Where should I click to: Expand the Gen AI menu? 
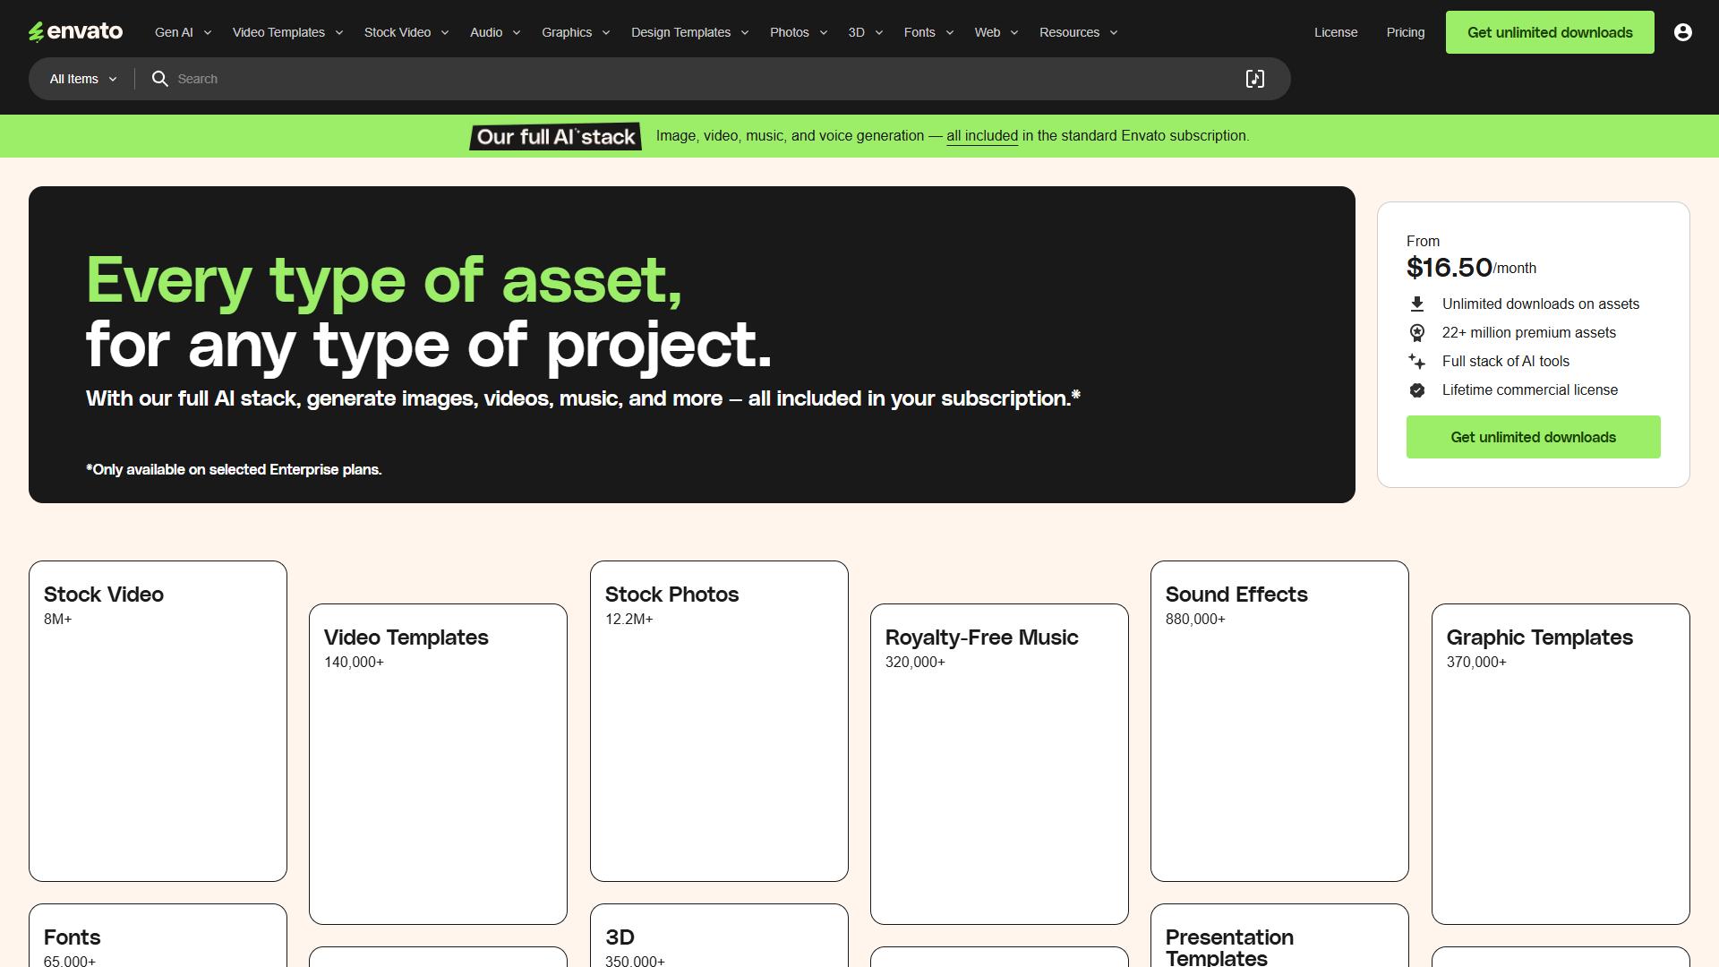[184, 32]
